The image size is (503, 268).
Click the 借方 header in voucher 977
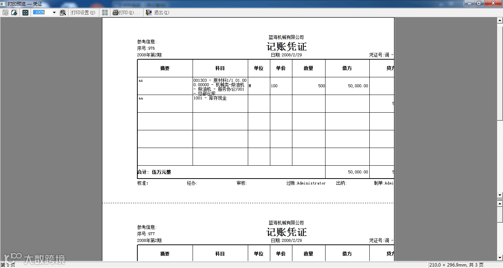click(x=347, y=254)
